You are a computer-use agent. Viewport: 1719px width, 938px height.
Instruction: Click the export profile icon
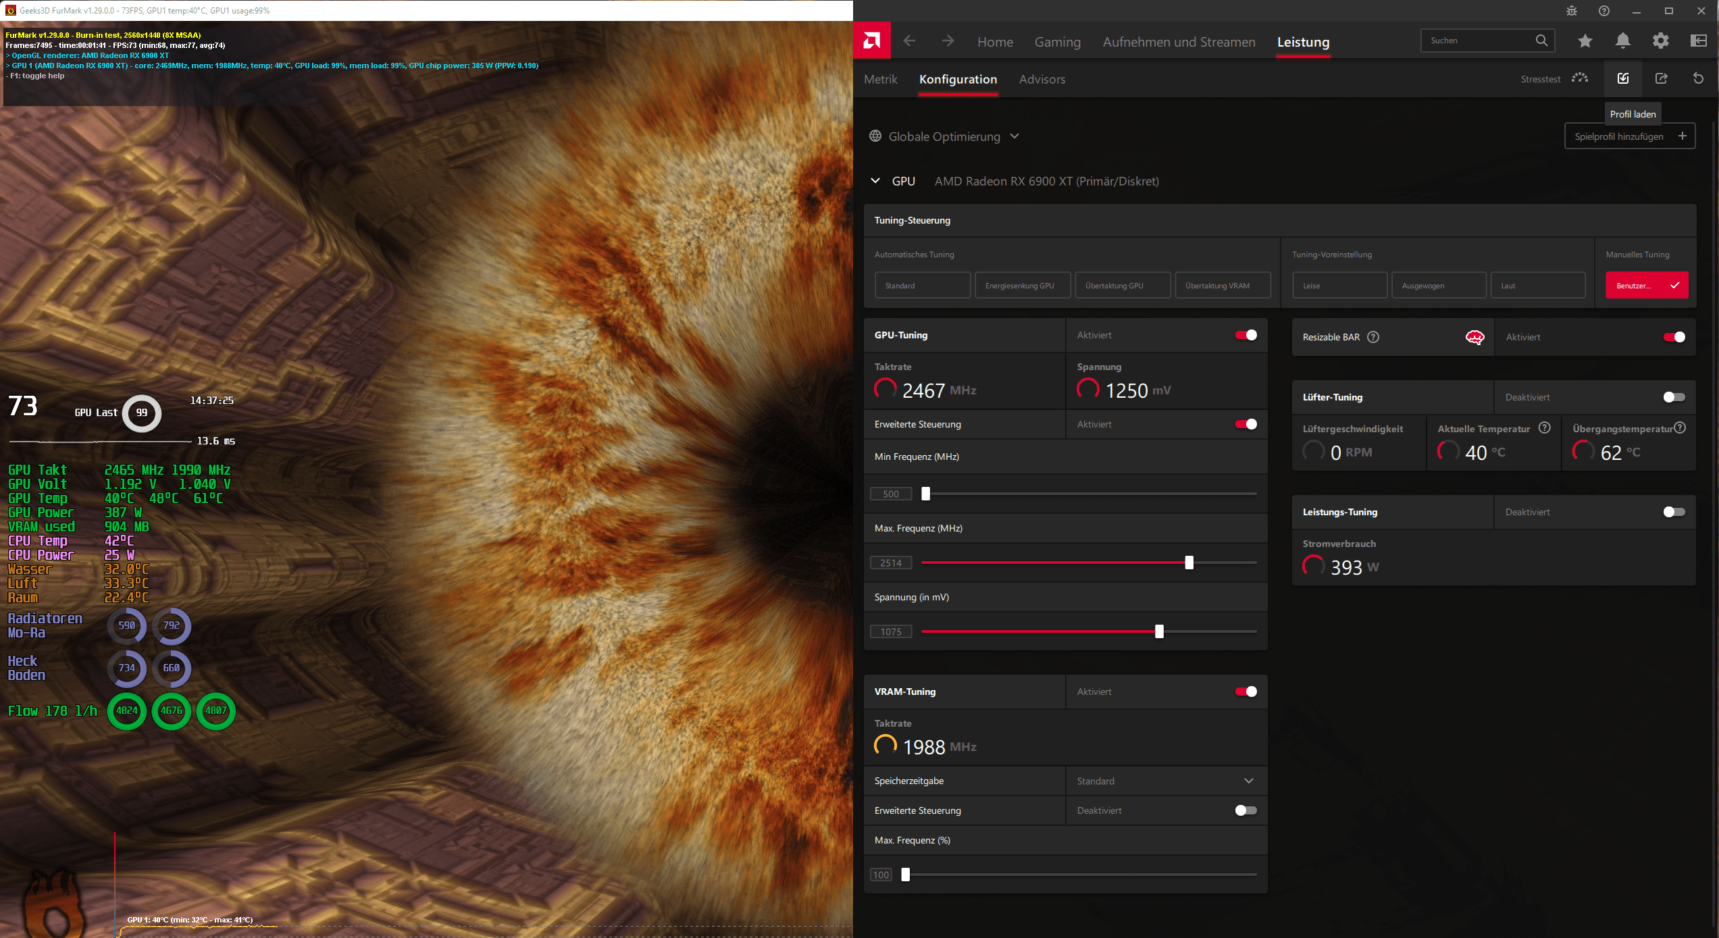(x=1662, y=78)
